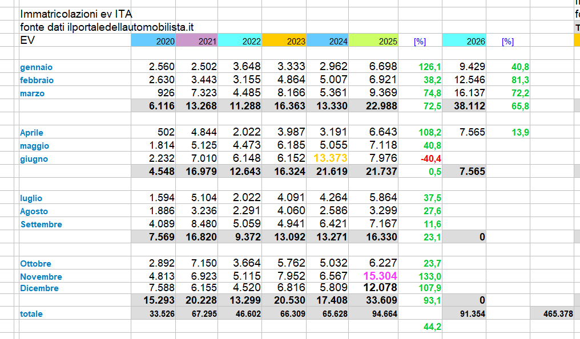Click the 'fonte dati ilportaledellautomobilista.it' cell
This screenshot has height=339, width=580.
107,27
